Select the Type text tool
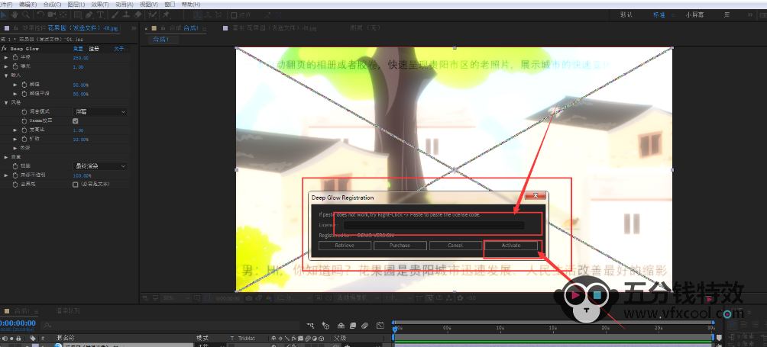The height and width of the screenshot is (347, 767). tap(100, 15)
